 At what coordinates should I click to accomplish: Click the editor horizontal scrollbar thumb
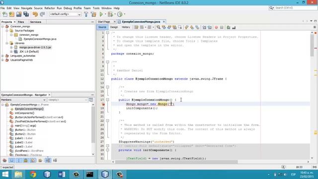click(x=176, y=162)
